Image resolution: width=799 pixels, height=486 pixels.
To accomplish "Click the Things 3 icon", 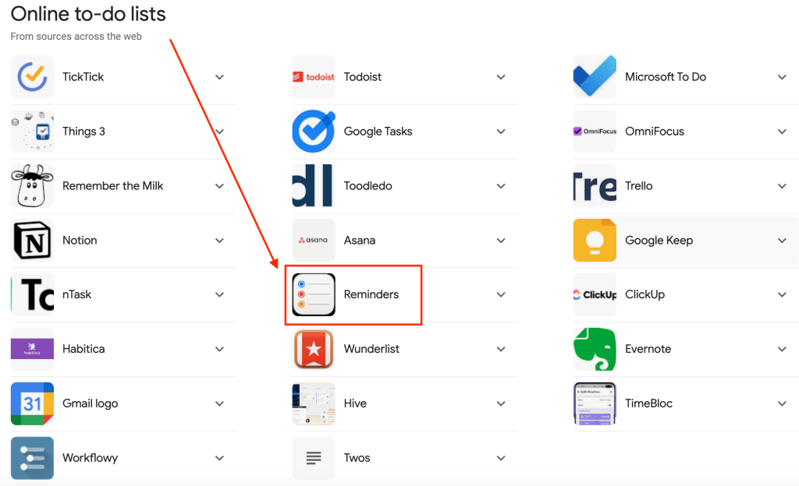I will [32, 131].
